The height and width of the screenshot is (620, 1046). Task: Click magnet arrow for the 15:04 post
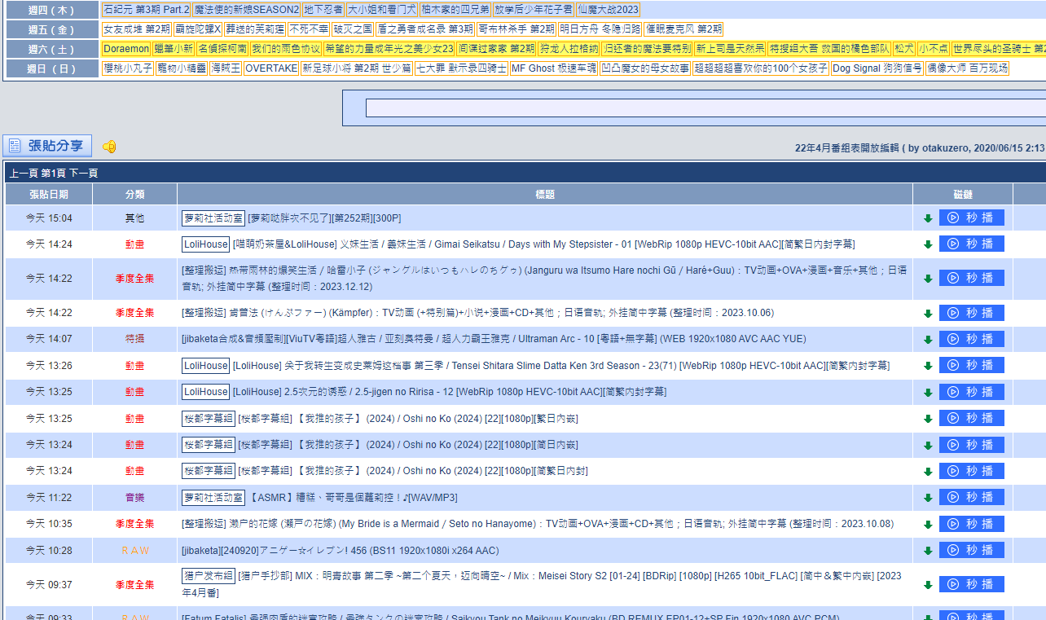928,218
